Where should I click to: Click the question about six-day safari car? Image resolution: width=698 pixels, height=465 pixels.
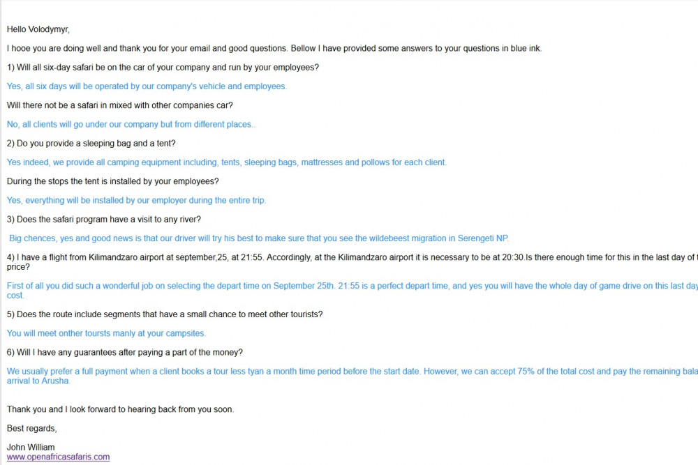click(x=163, y=68)
